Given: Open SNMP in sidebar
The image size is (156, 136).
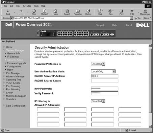Looking at the screenshot, I should pos(9,93).
